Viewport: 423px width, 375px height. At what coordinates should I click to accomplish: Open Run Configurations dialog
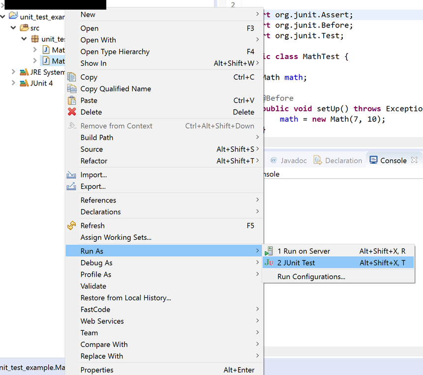(311, 277)
